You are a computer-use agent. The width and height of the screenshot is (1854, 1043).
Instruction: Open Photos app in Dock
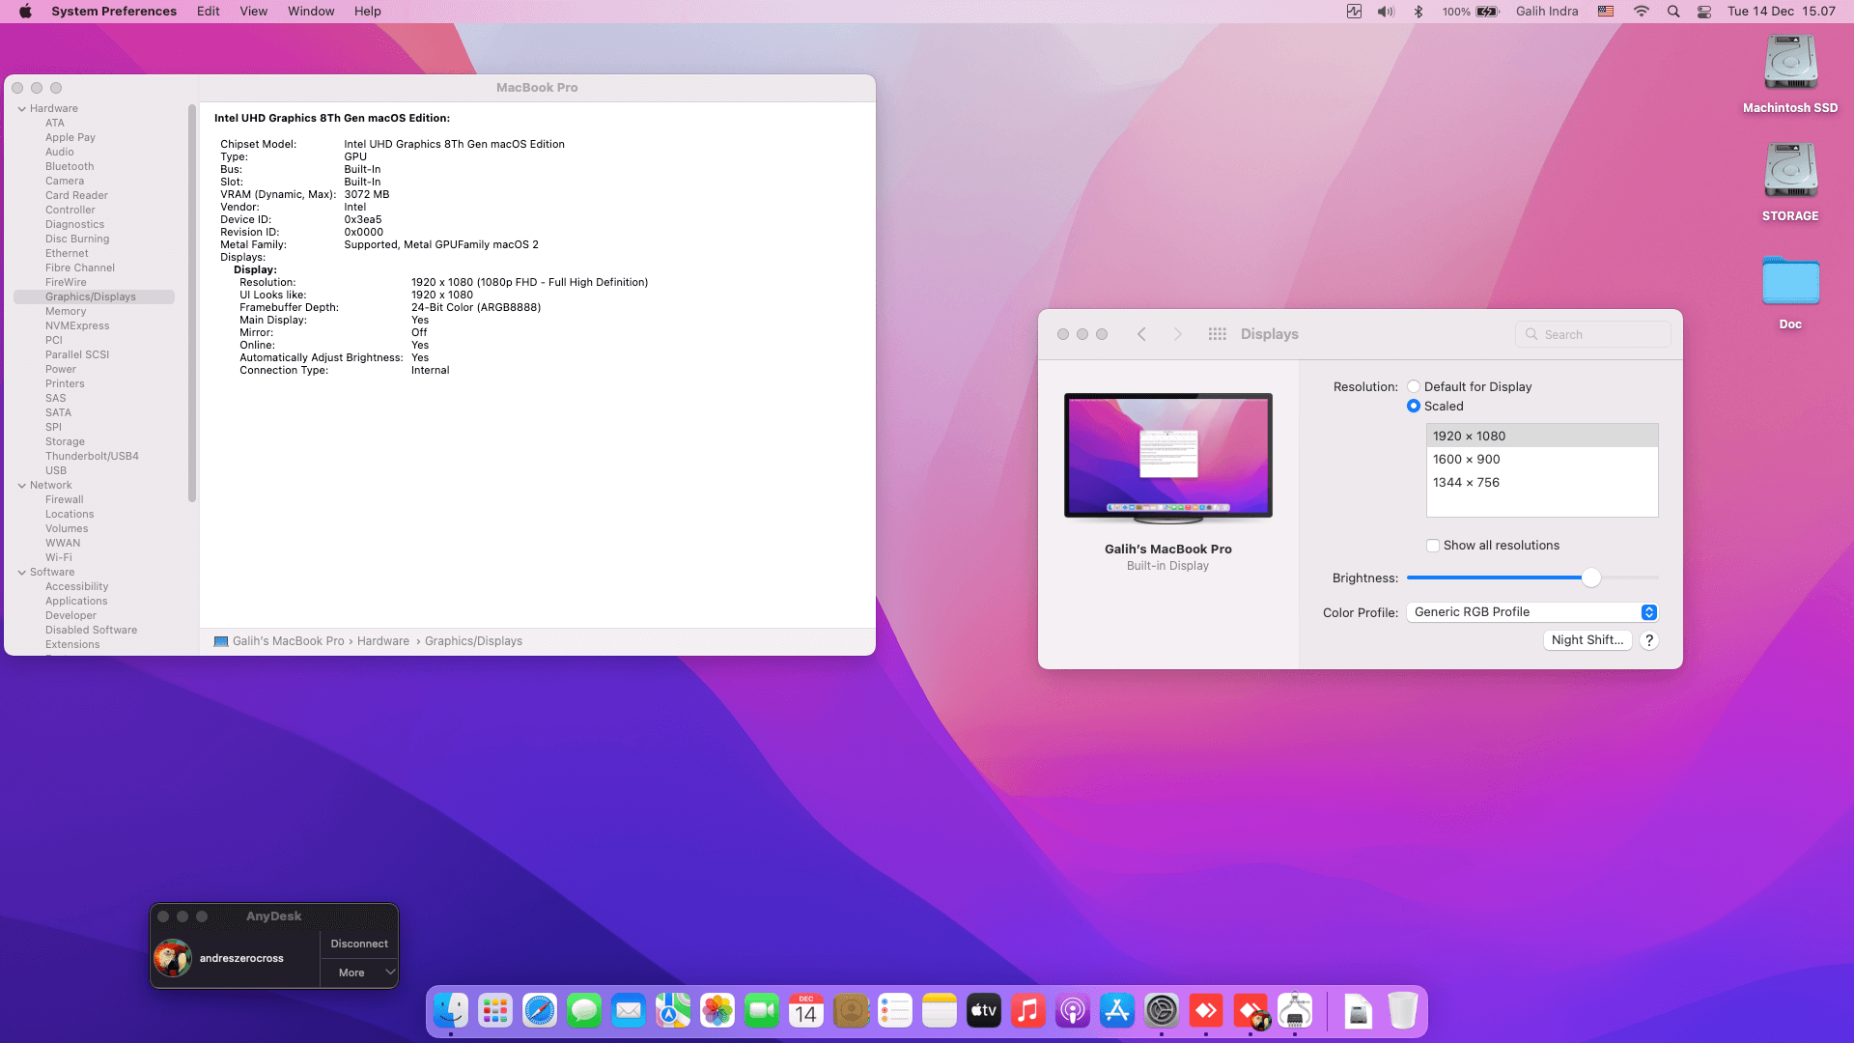[x=717, y=1011]
